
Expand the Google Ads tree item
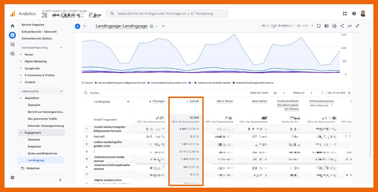pos(21,68)
